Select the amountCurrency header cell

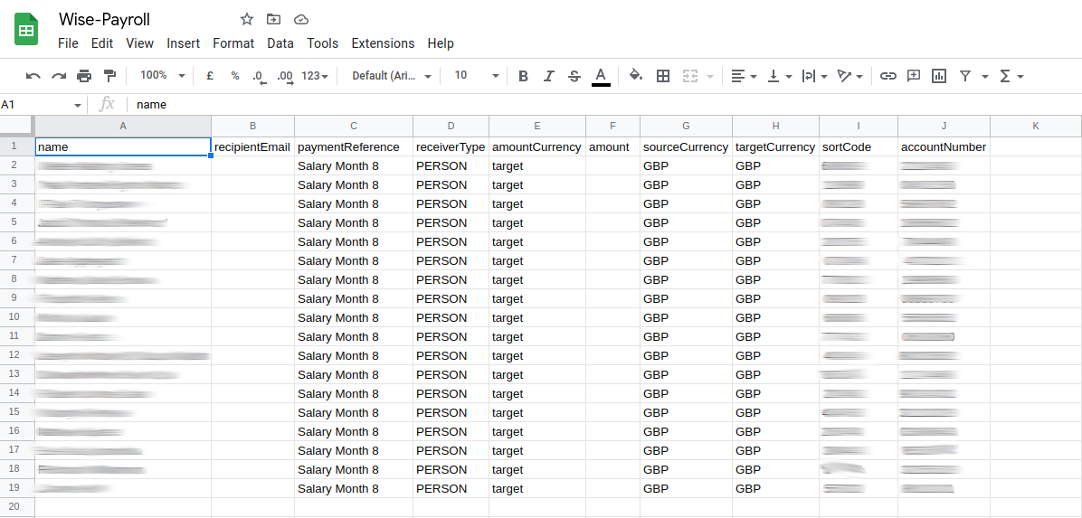(x=537, y=147)
